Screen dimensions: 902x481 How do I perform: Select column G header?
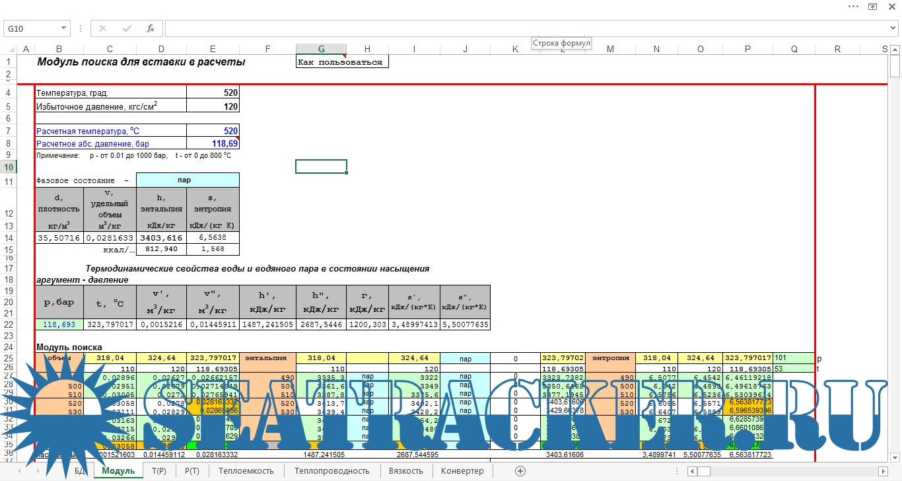coord(321,49)
